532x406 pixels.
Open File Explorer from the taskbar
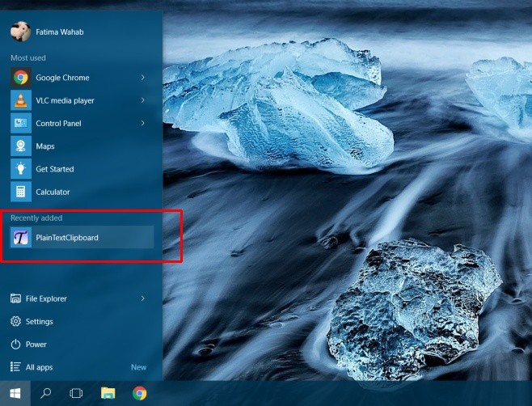click(108, 393)
